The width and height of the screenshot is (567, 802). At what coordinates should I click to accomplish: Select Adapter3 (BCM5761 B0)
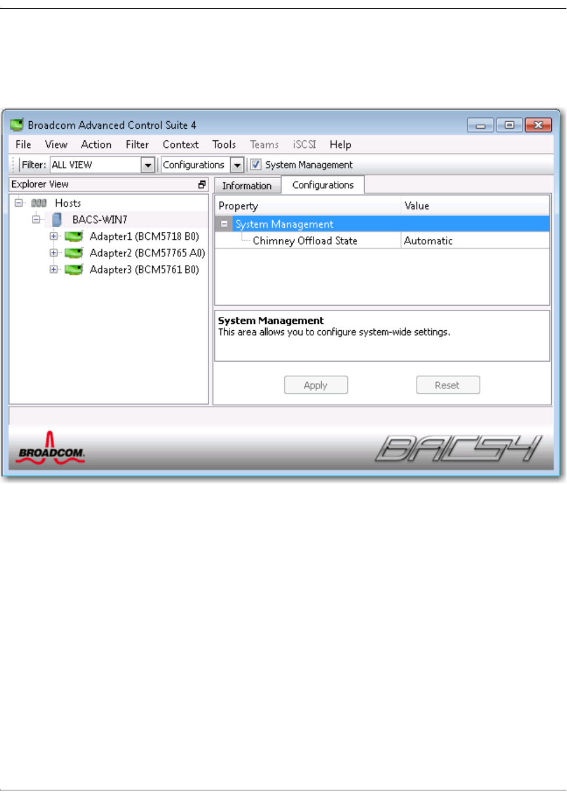144,270
